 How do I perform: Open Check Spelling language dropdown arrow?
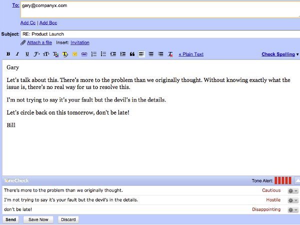(x=297, y=54)
